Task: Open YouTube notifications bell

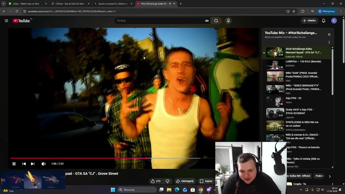Action: (x=324, y=21)
